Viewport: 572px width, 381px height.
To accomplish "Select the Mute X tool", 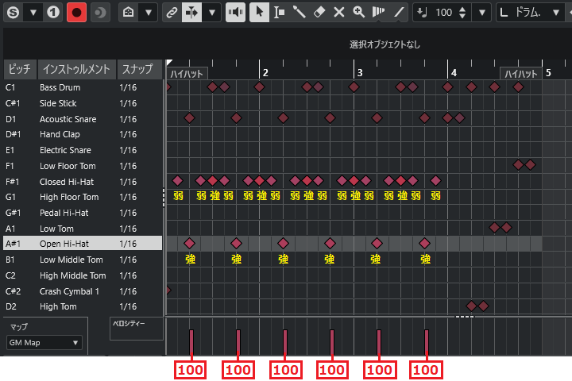I will pos(339,13).
